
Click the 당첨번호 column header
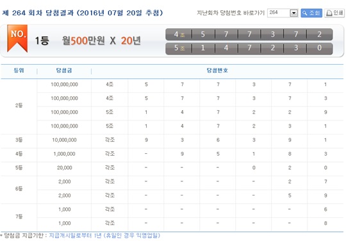(217, 71)
